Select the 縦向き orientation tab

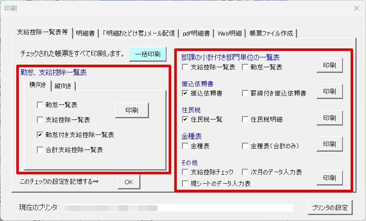pos(63,86)
